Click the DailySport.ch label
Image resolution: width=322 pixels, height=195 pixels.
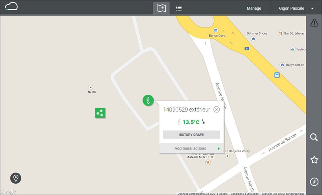[295, 65]
